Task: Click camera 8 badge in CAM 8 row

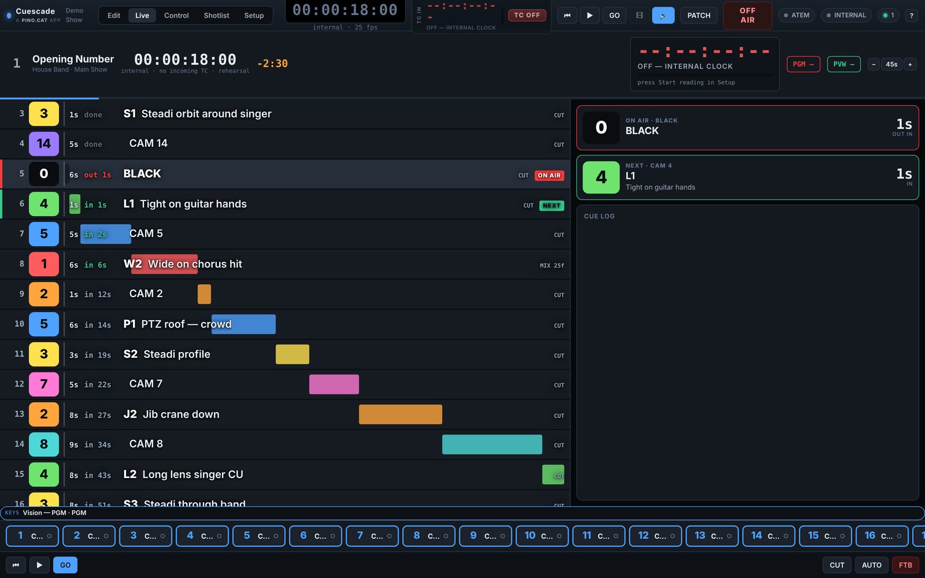Action: pyautogui.click(x=44, y=444)
